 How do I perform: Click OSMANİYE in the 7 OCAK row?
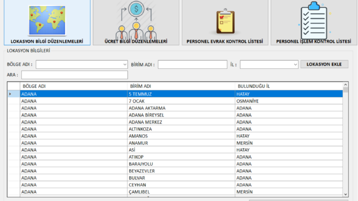289,101
